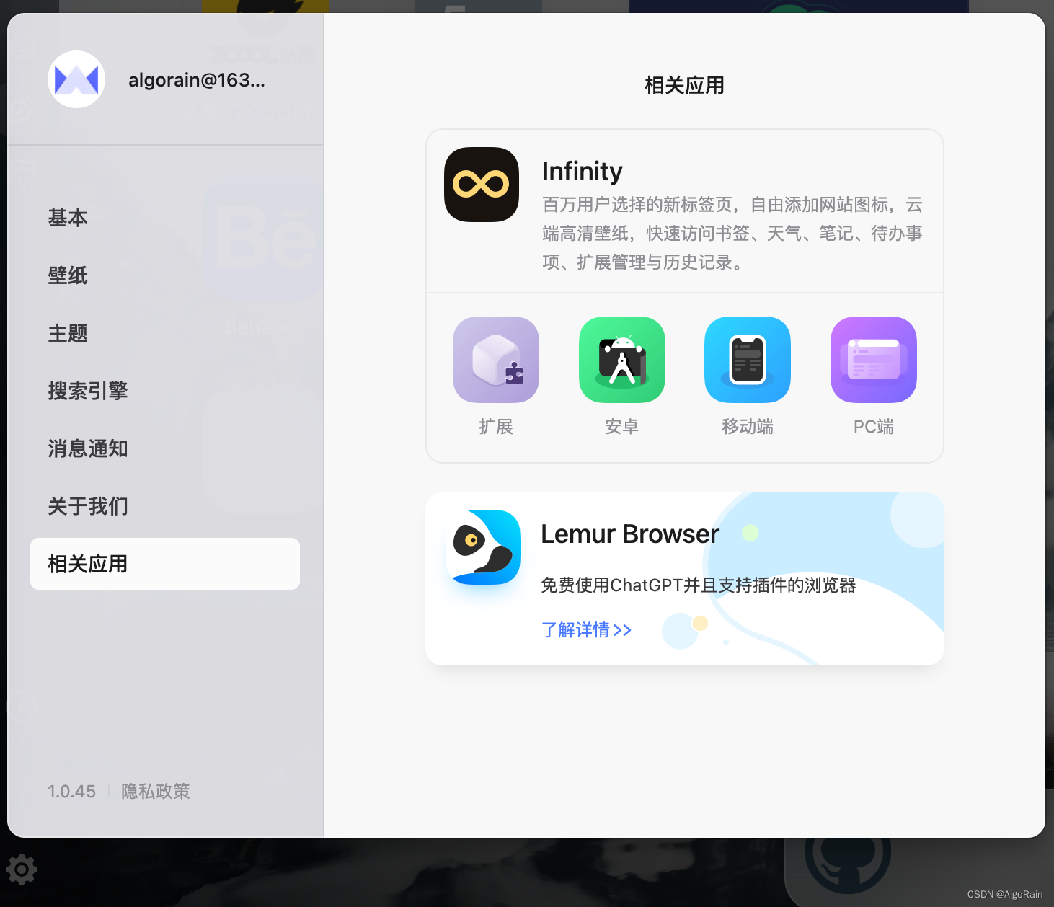
Task: Switch to the 壁纸 wallpaper section
Action: pyautogui.click(x=67, y=275)
